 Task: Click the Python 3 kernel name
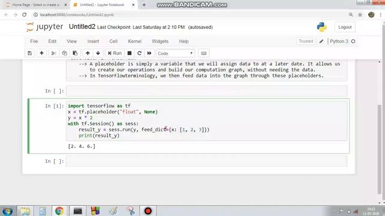pos(339,41)
